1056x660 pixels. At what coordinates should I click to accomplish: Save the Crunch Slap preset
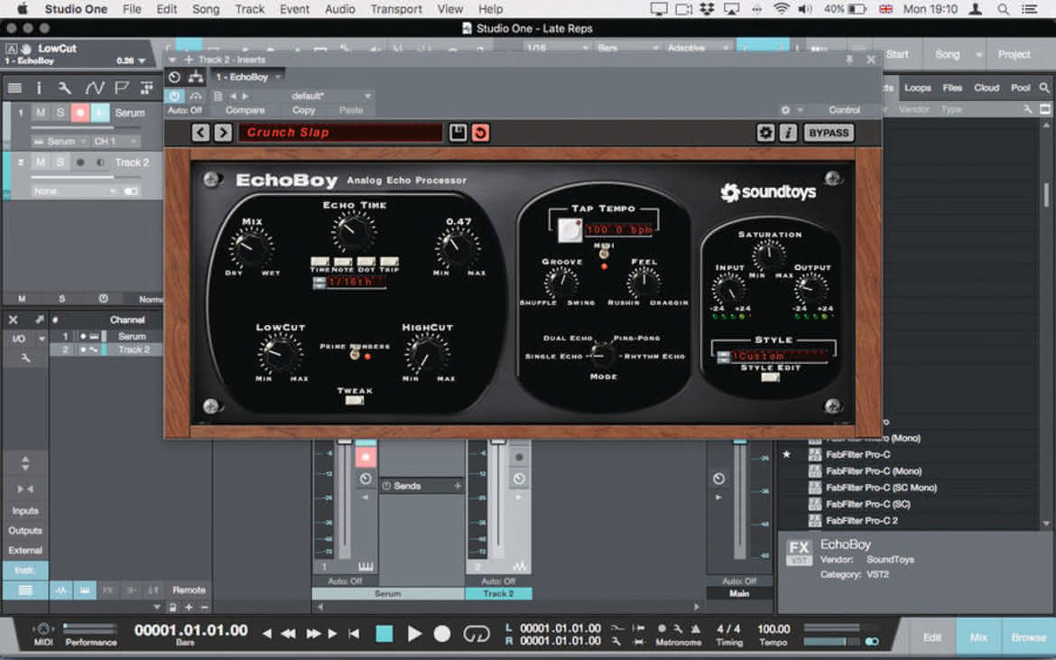point(458,133)
